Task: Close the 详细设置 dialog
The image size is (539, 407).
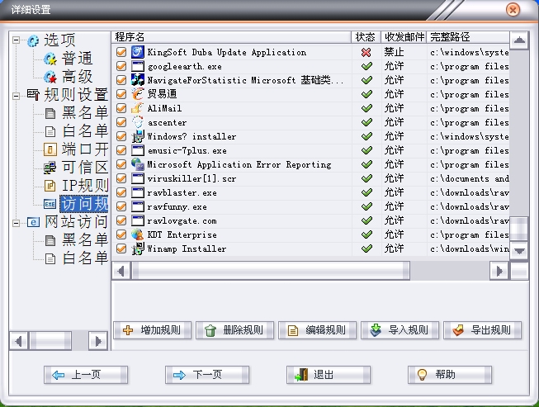Action: [x=513, y=10]
